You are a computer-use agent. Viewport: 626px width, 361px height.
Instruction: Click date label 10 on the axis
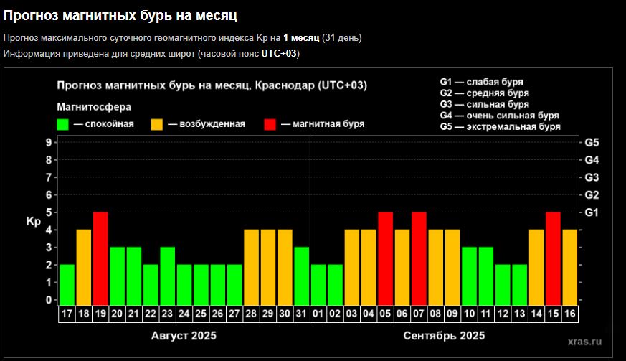(469, 314)
